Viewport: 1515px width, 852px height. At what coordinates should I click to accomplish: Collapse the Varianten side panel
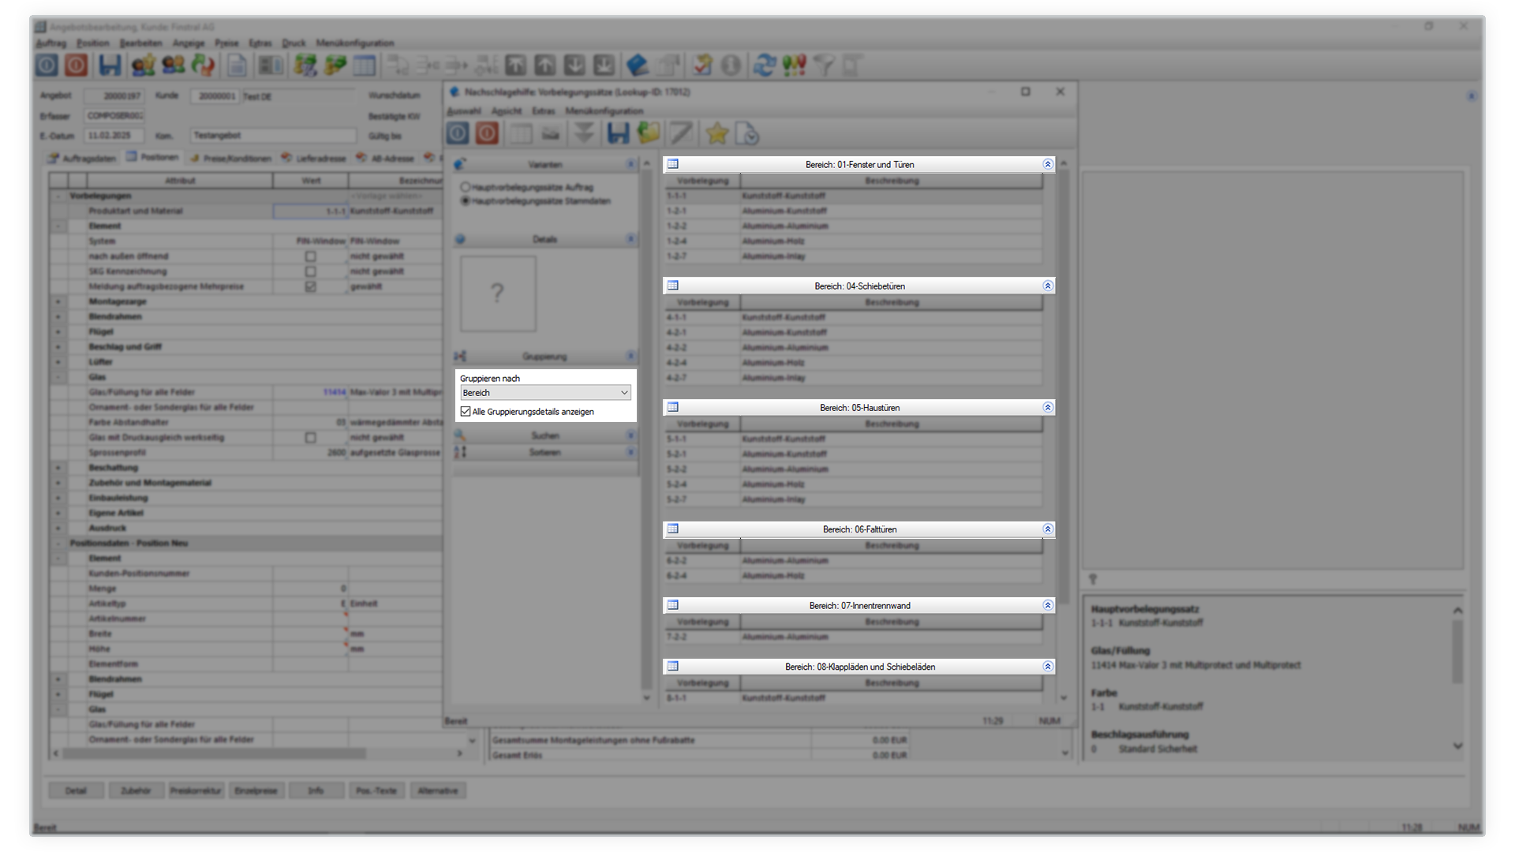[630, 164]
